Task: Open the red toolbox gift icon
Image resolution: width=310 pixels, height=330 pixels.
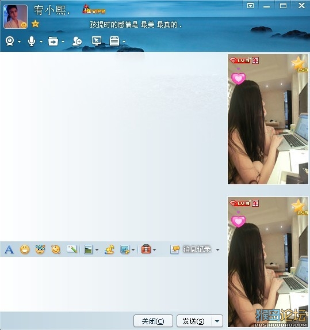Action: 146,249
